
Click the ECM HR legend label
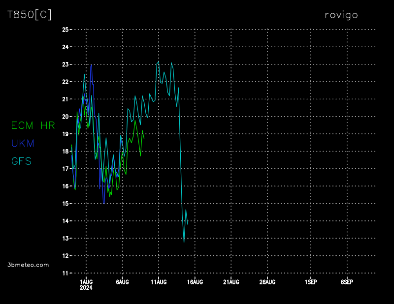click(x=33, y=125)
